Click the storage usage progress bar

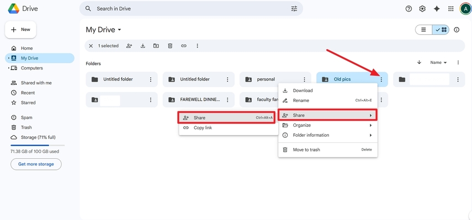point(38,145)
